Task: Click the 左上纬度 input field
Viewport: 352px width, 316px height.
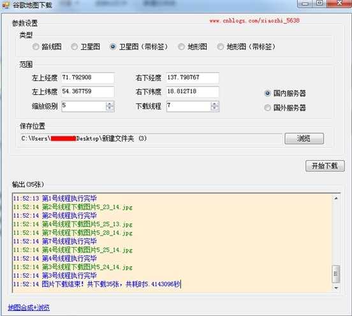Action: click(87, 92)
